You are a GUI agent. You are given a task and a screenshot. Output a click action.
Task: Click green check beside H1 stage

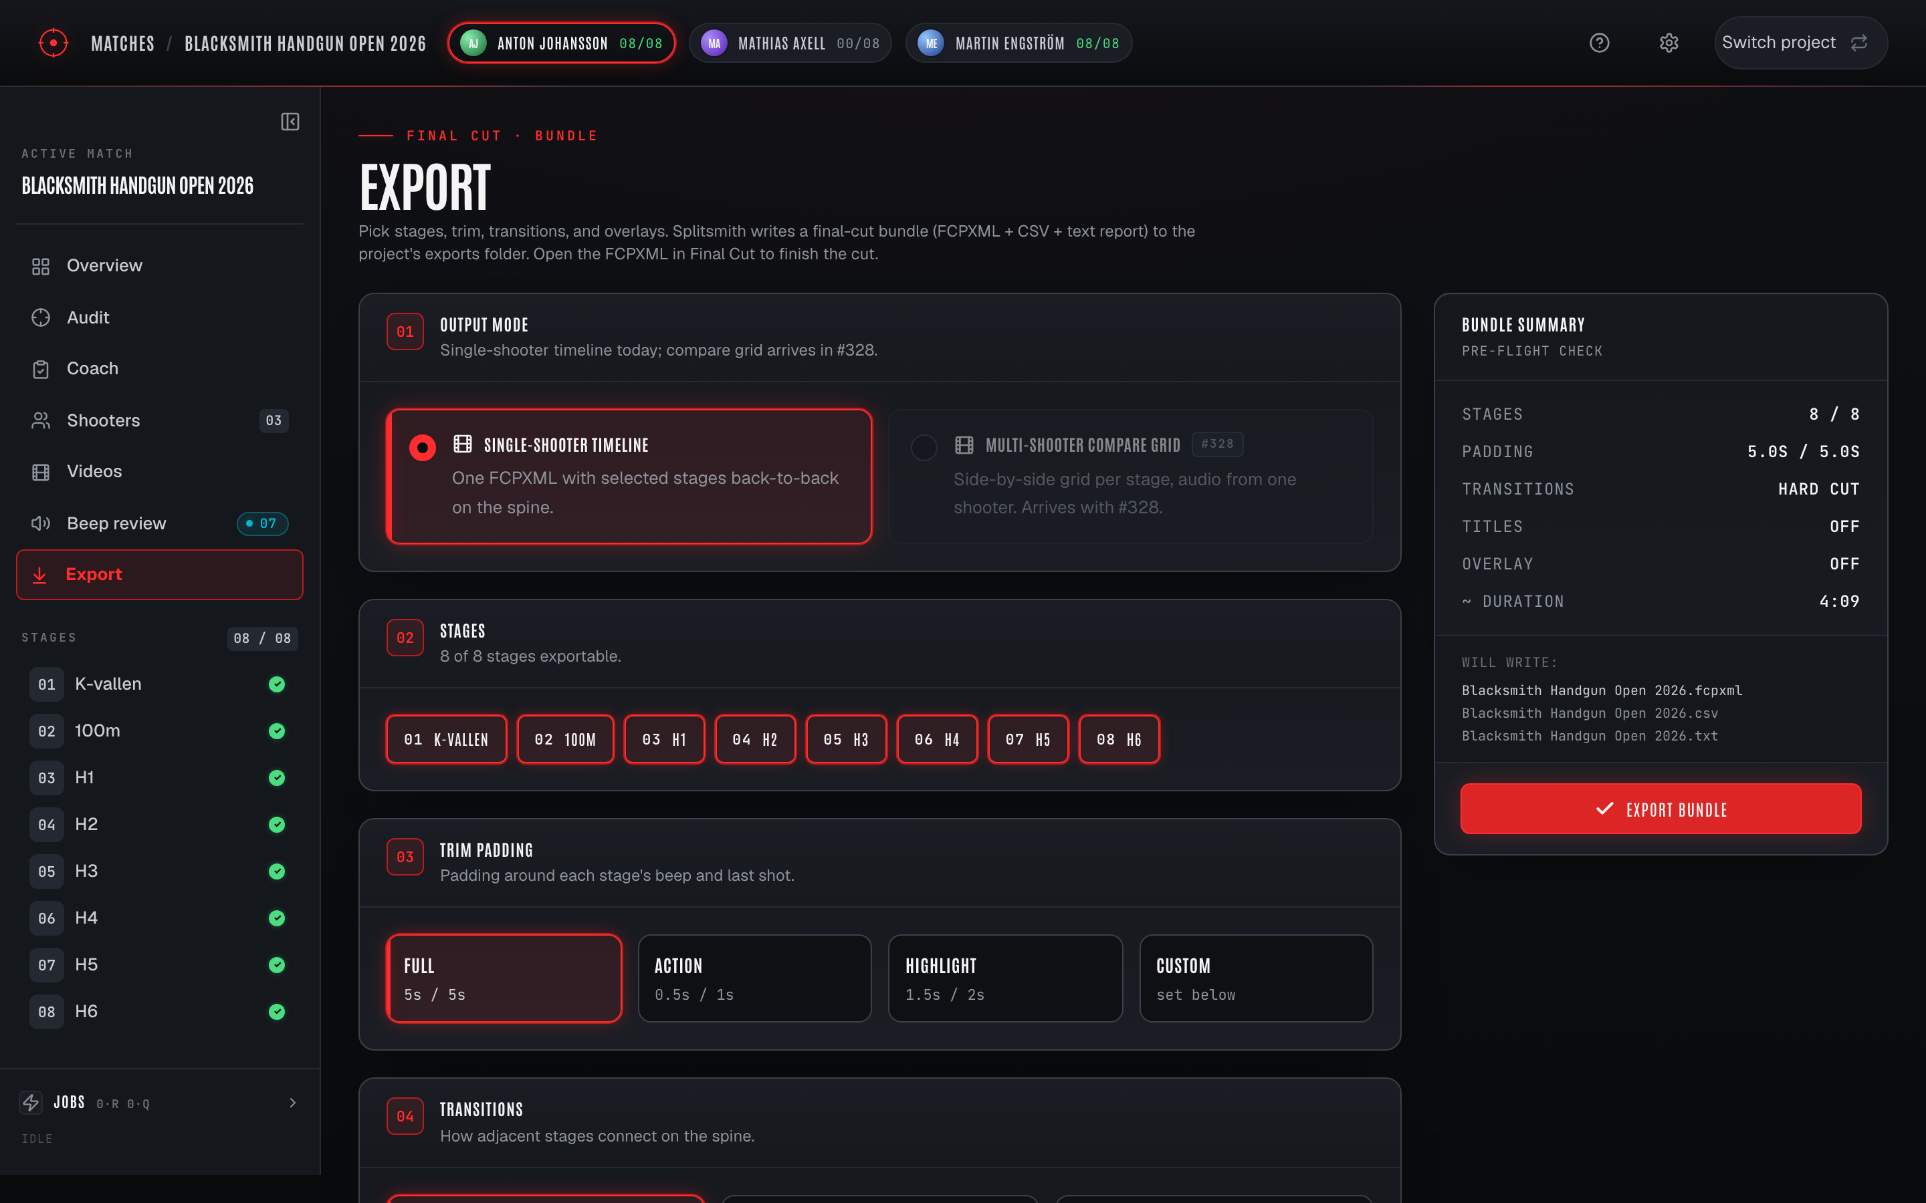pyautogui.click(x=277, y=778)
